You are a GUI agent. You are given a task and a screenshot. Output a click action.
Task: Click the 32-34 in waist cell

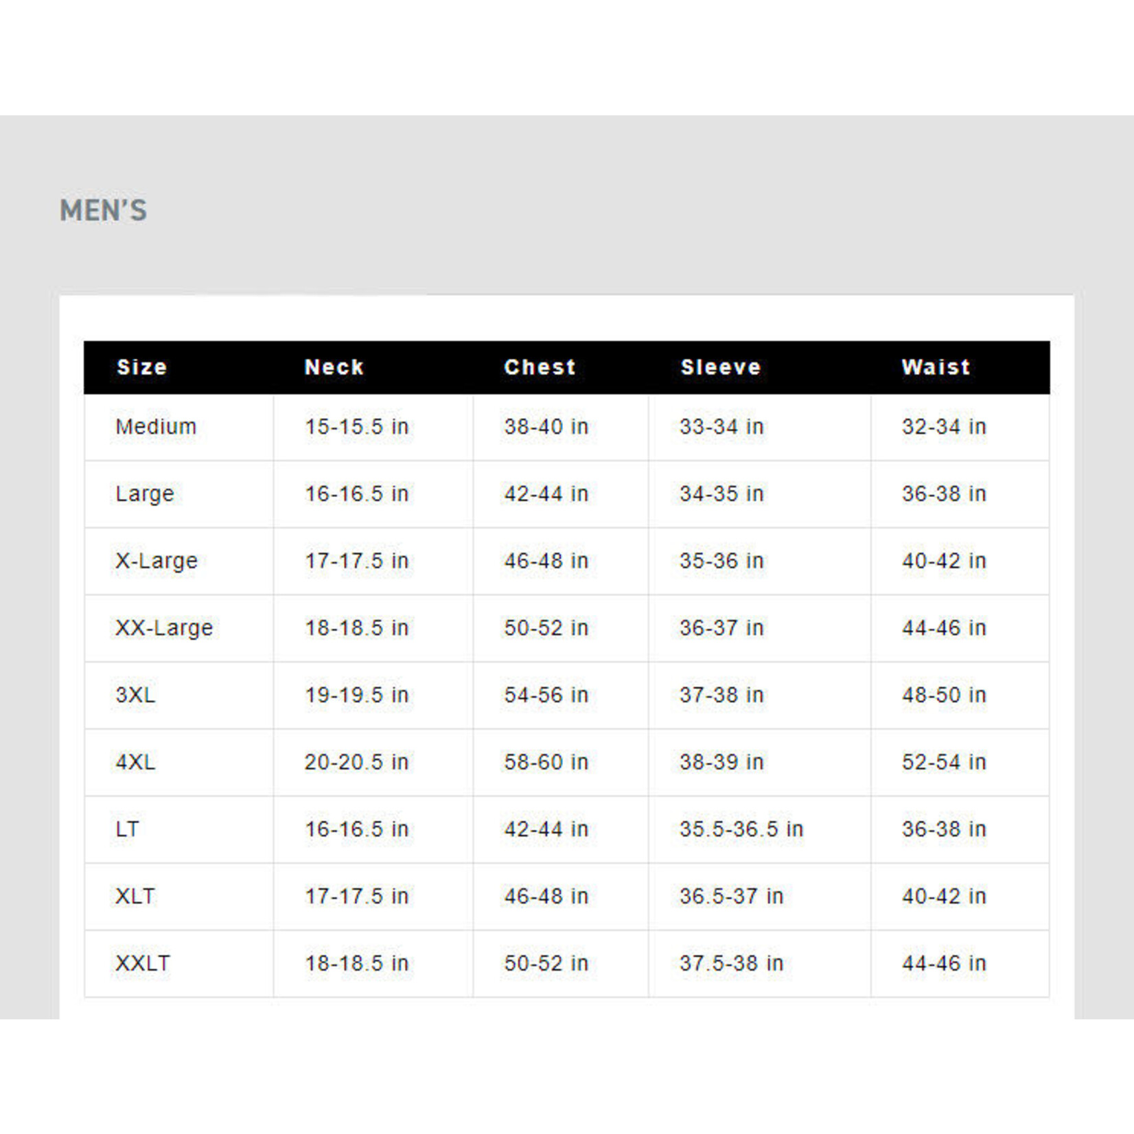tap(943, 427)
